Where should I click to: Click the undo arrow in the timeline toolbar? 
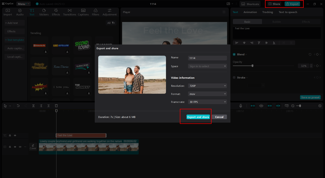18,106
